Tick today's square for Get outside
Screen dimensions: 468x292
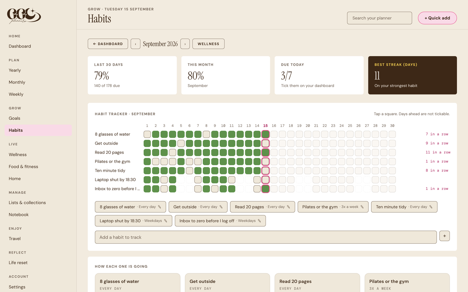265,143
